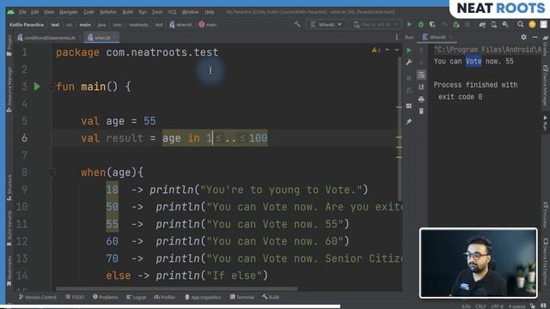Screen dimensions: 550x309
Task: Open the Tools menu
Action: [157, 12]
